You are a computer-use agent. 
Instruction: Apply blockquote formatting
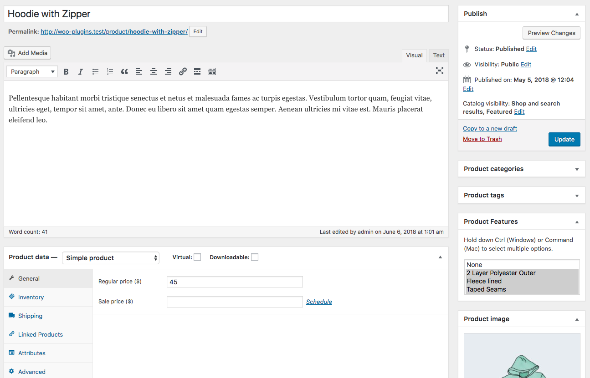click(124, 71)
